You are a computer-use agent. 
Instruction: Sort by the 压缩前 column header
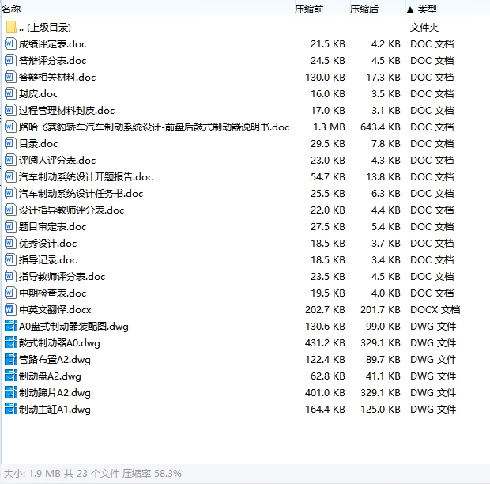[309, 9]
